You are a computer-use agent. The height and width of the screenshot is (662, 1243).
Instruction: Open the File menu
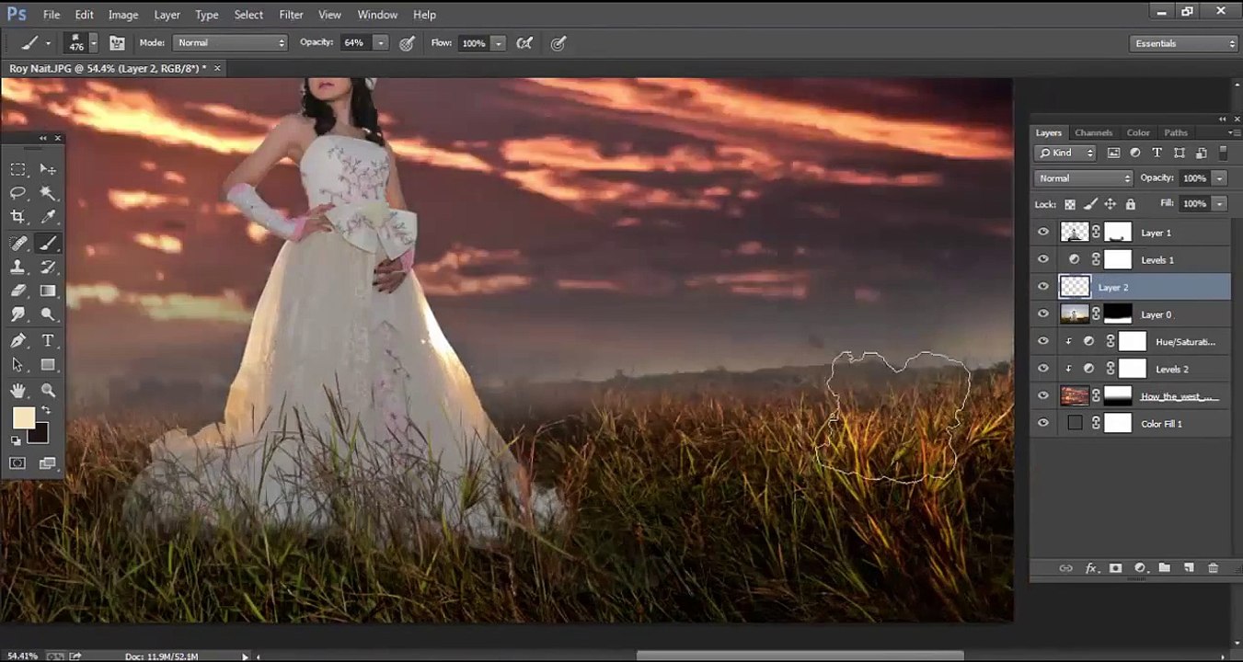[52, 15]
